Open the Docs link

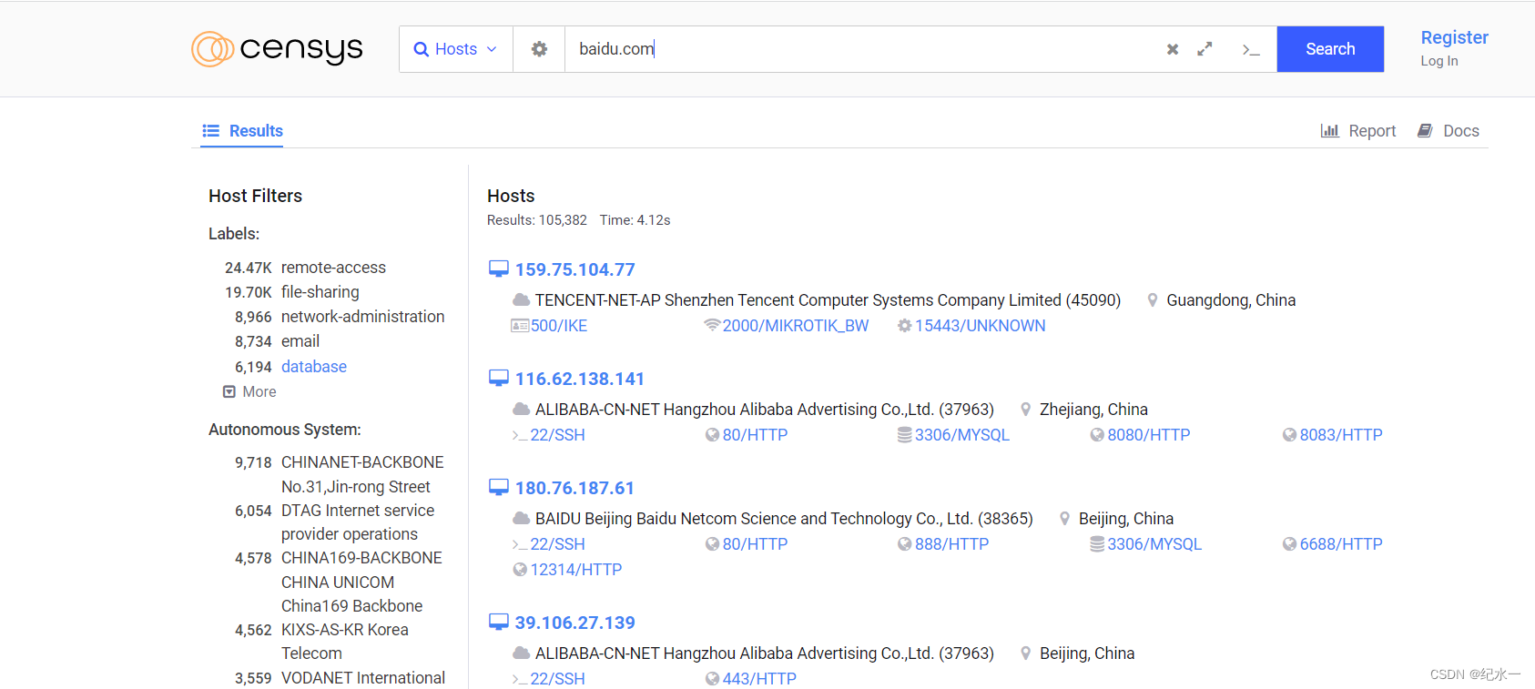pyautogui.click(x=1449, y=131)
